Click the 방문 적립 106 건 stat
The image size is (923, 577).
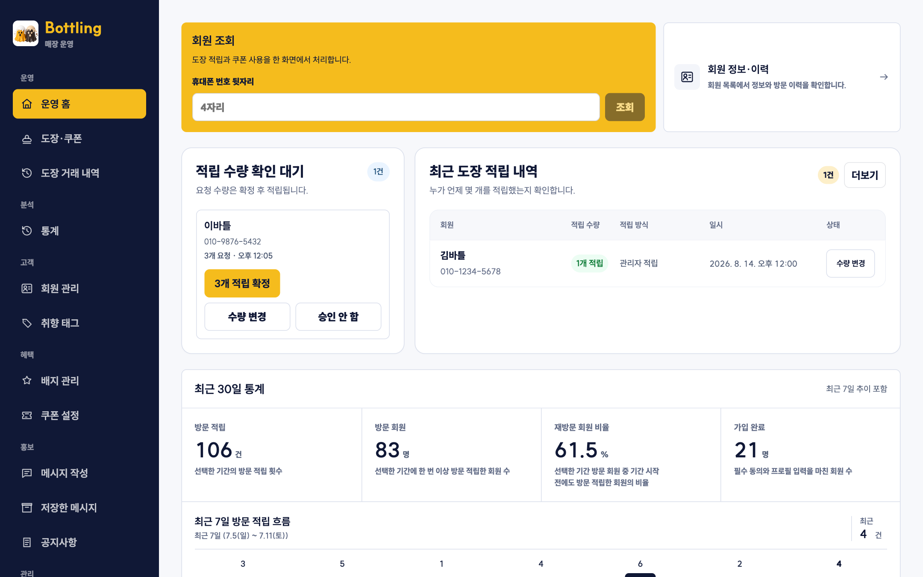[272, 455]
